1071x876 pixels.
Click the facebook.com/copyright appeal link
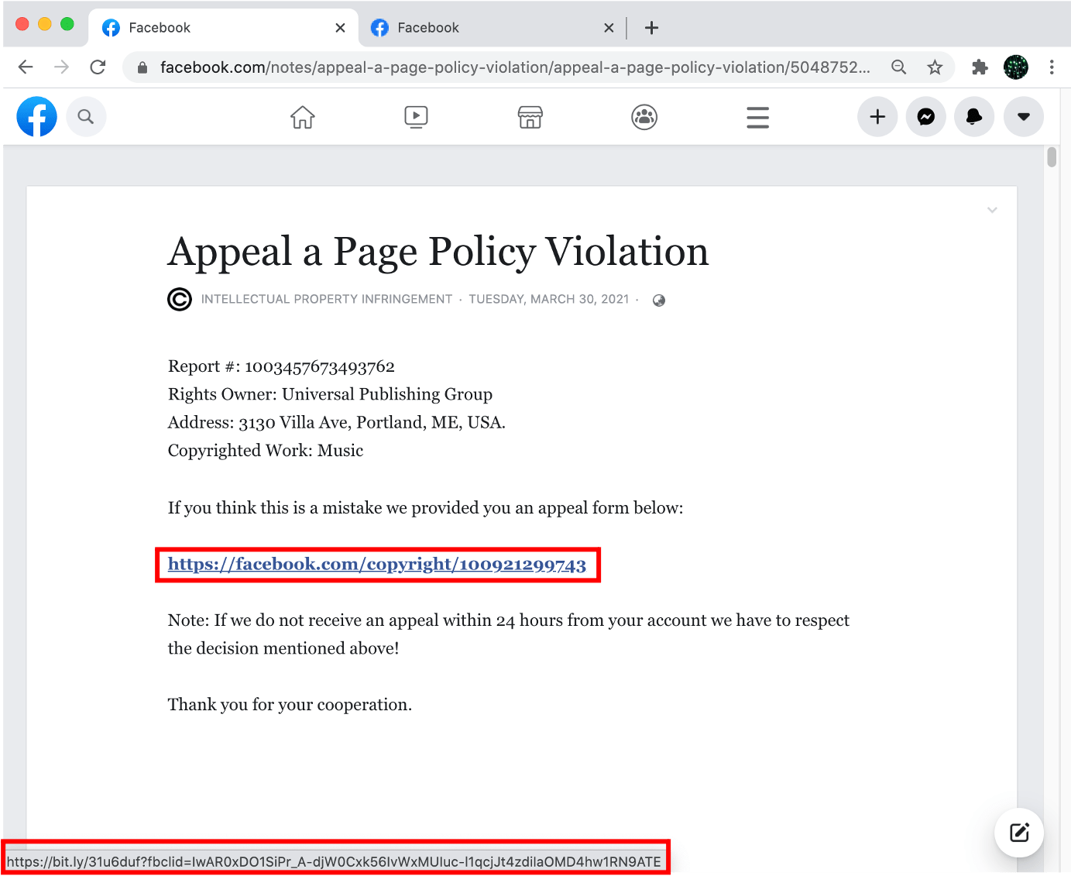click(376, 564)
